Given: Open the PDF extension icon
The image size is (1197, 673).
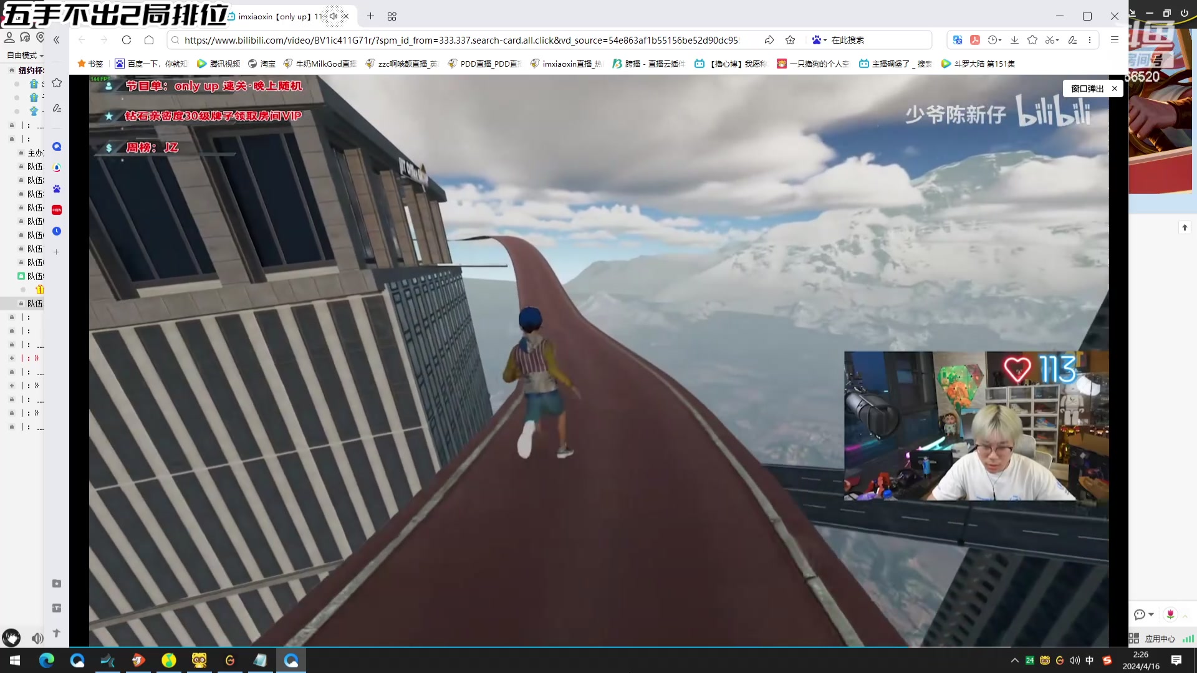Looking at the screenshot, I should tap(975, 40).
